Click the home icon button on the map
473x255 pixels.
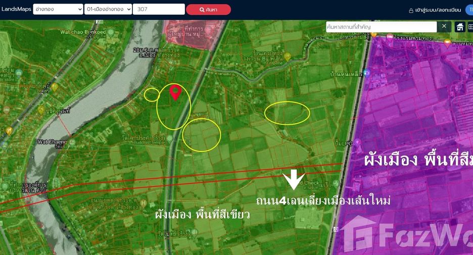pyautogui.click(x=460, y=27)
